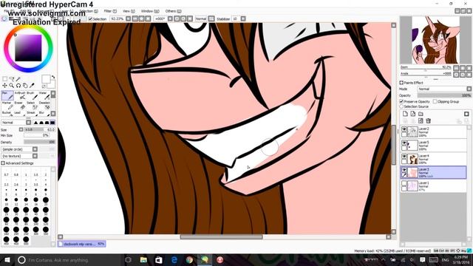Hide Layer5 with its eye icon
The width and height of the screenshot is (473, 266).
[404, 143]
